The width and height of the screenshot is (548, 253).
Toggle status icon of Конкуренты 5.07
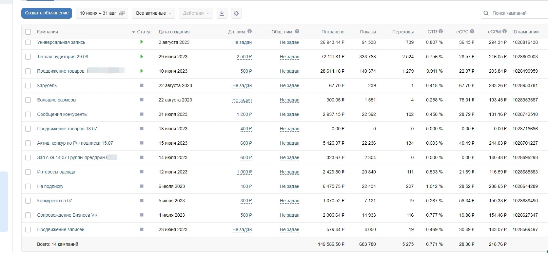click(142, 200)
